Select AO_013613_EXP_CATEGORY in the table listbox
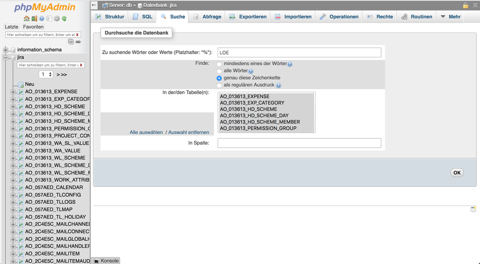The width and height of the screenshot is (480, 264). 267,103
